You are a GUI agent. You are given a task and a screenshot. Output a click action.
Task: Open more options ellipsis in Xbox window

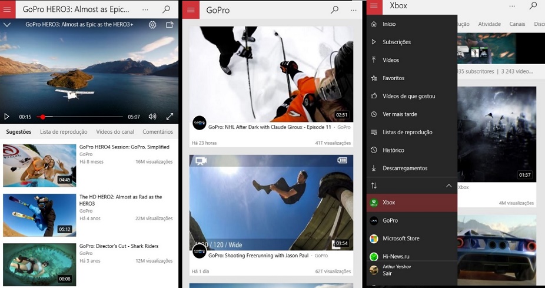512,6
